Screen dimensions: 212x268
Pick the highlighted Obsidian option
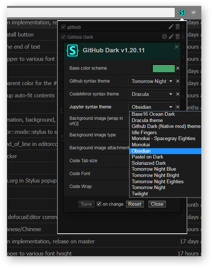pos(166,151)
